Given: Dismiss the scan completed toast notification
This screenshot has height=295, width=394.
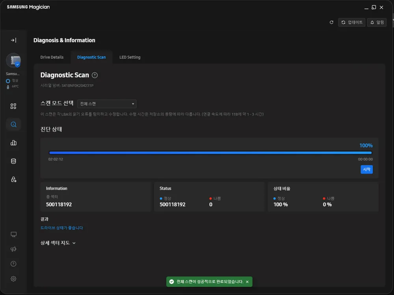Looking at the screenshot, I should click(247, 282).
